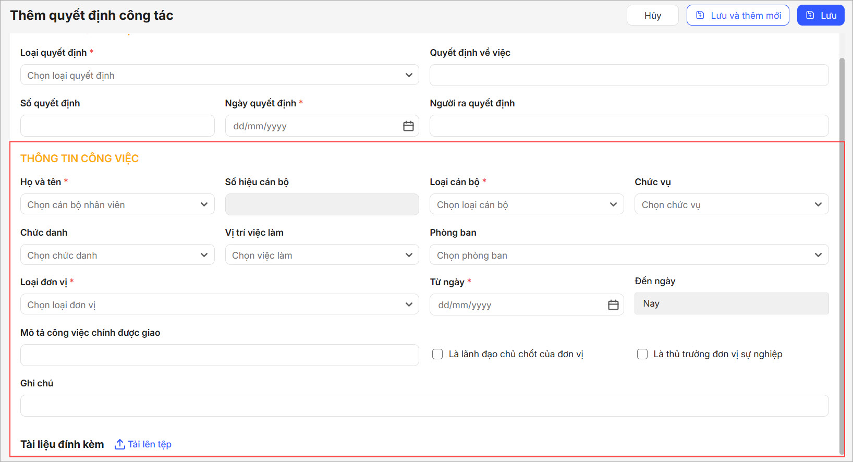Viewport: 853px width, 462px height.
Task: Click Lưu và thêm mới button
Action: coord(738,16)
